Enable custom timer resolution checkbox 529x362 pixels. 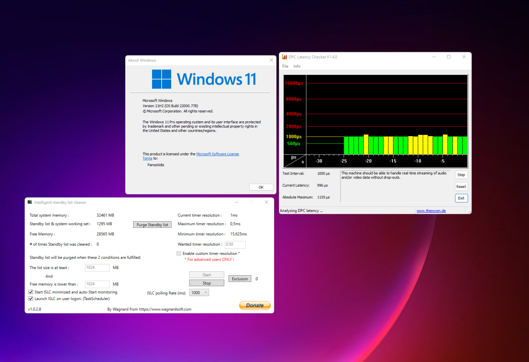tap(179, 254)
